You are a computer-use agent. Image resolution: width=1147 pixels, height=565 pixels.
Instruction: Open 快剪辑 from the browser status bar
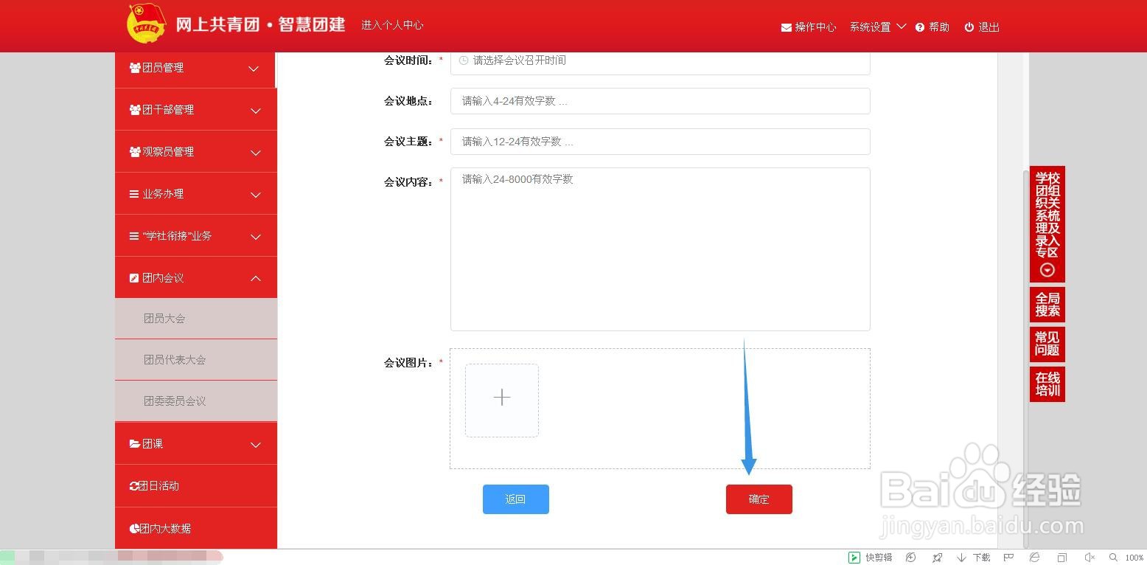(855, 557)
